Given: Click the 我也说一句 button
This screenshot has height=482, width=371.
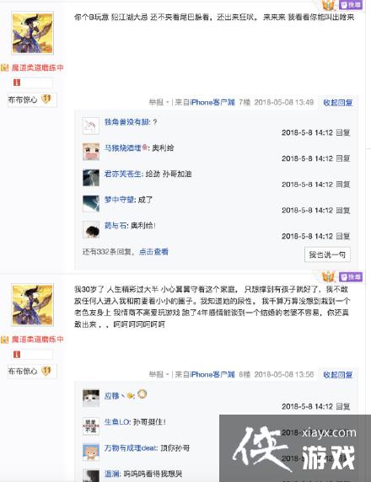Looking at the screenshot, I should 327,254.
